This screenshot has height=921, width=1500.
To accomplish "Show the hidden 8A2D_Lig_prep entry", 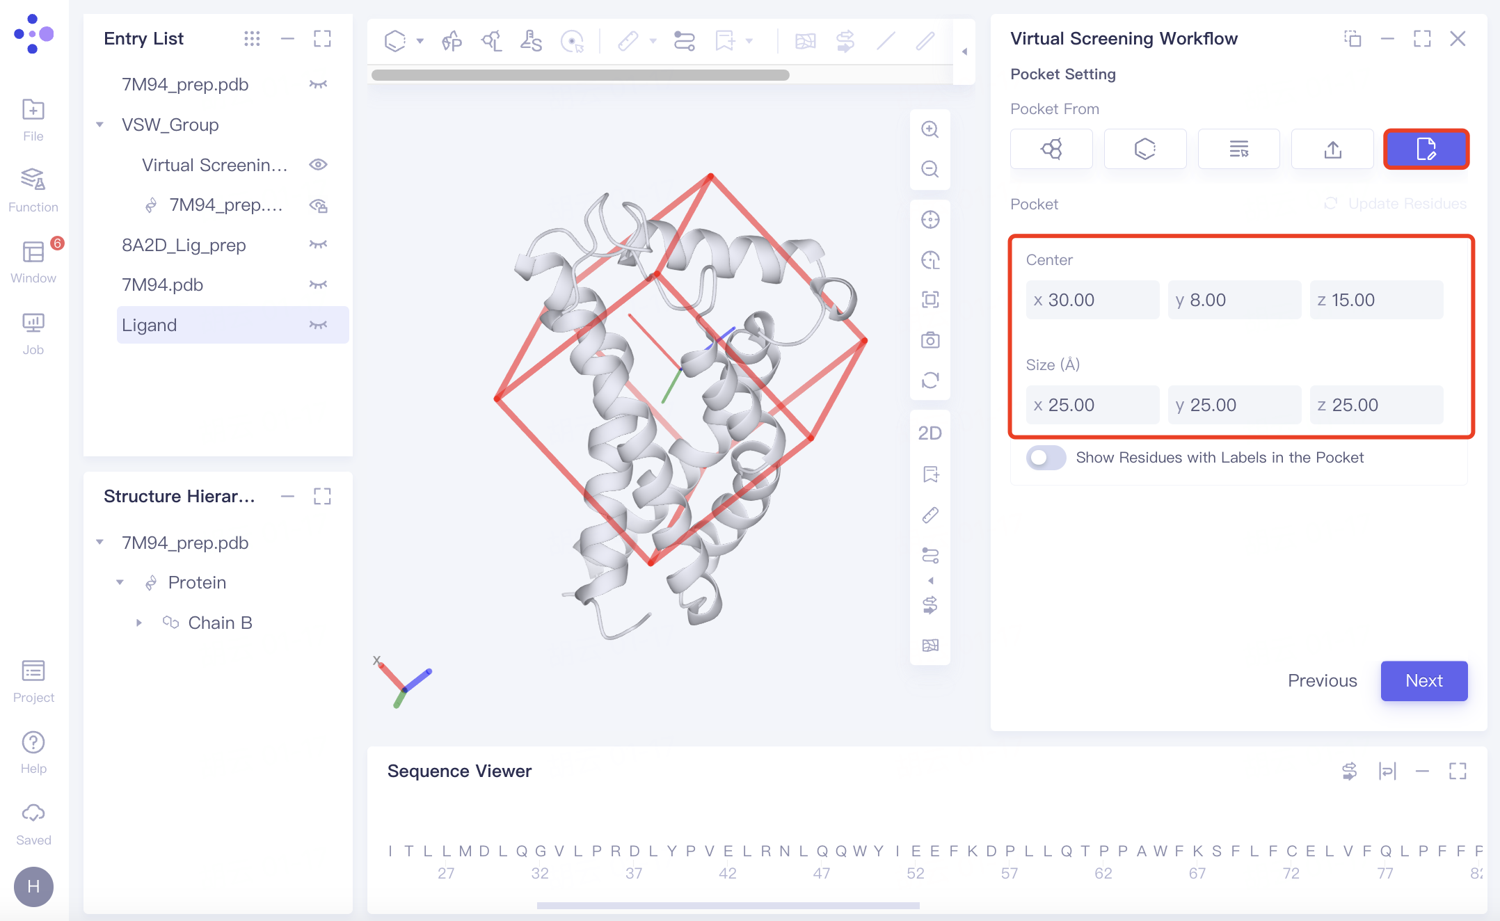I will point(318,245).
